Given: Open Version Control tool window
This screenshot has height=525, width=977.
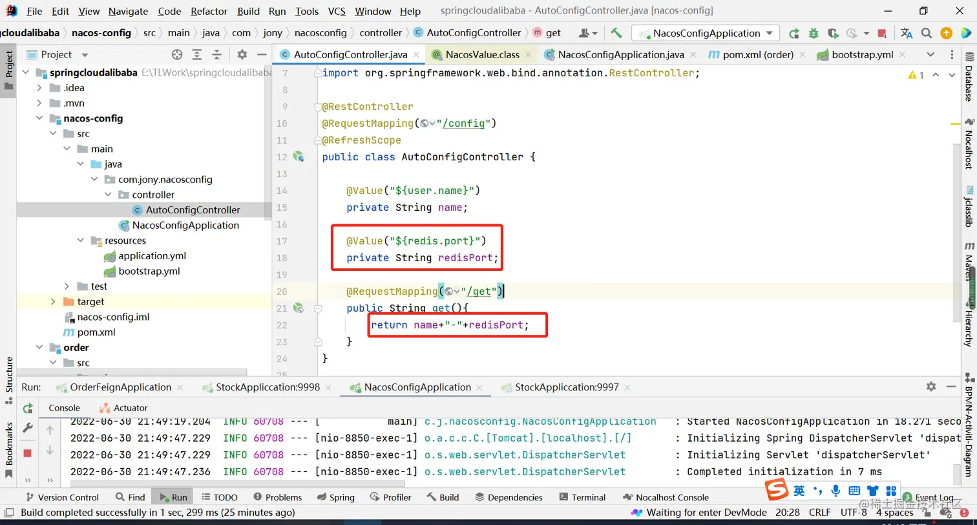Looking at the screenshot, I should click(62, 497).
